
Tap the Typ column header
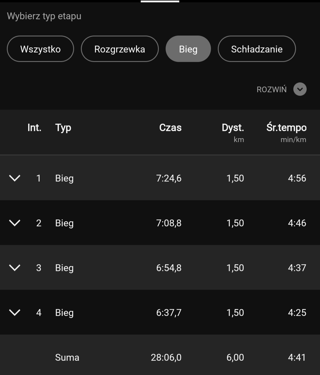[63, 128]
